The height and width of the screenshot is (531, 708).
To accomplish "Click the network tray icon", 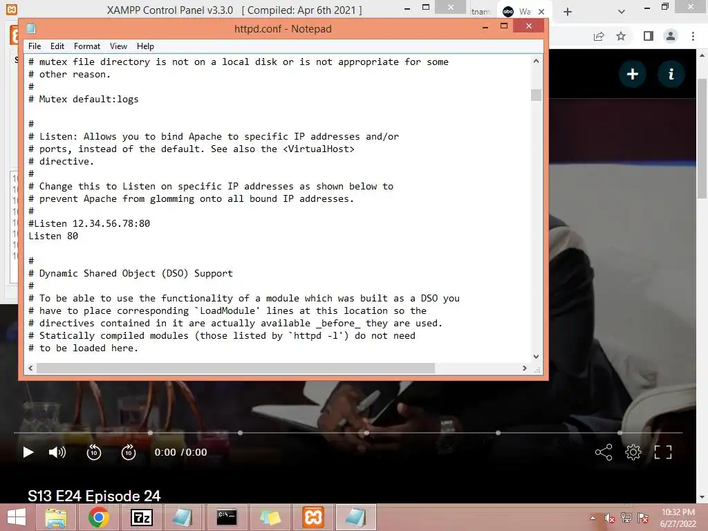I will point(626,518).
